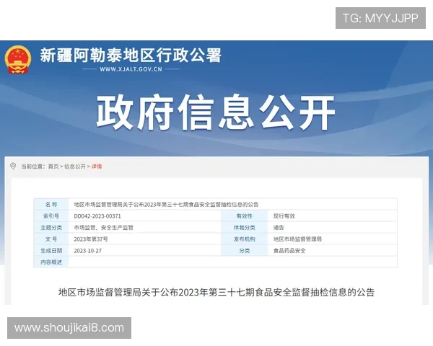The height and width of the screenshot is (346, 433).
Task: Click the national emblem logo
Action: pyautogui.click(x=17, y=59)
